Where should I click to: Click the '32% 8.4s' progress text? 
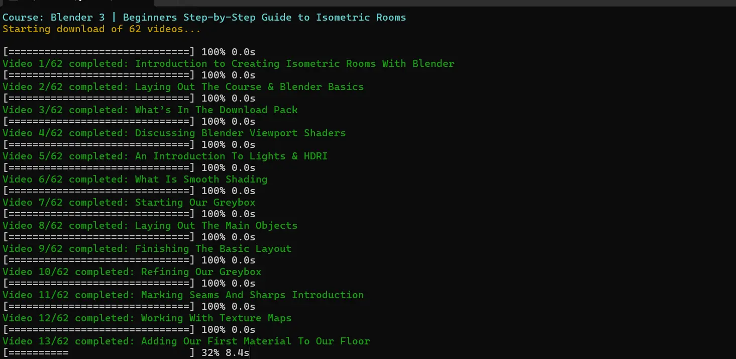225,353
